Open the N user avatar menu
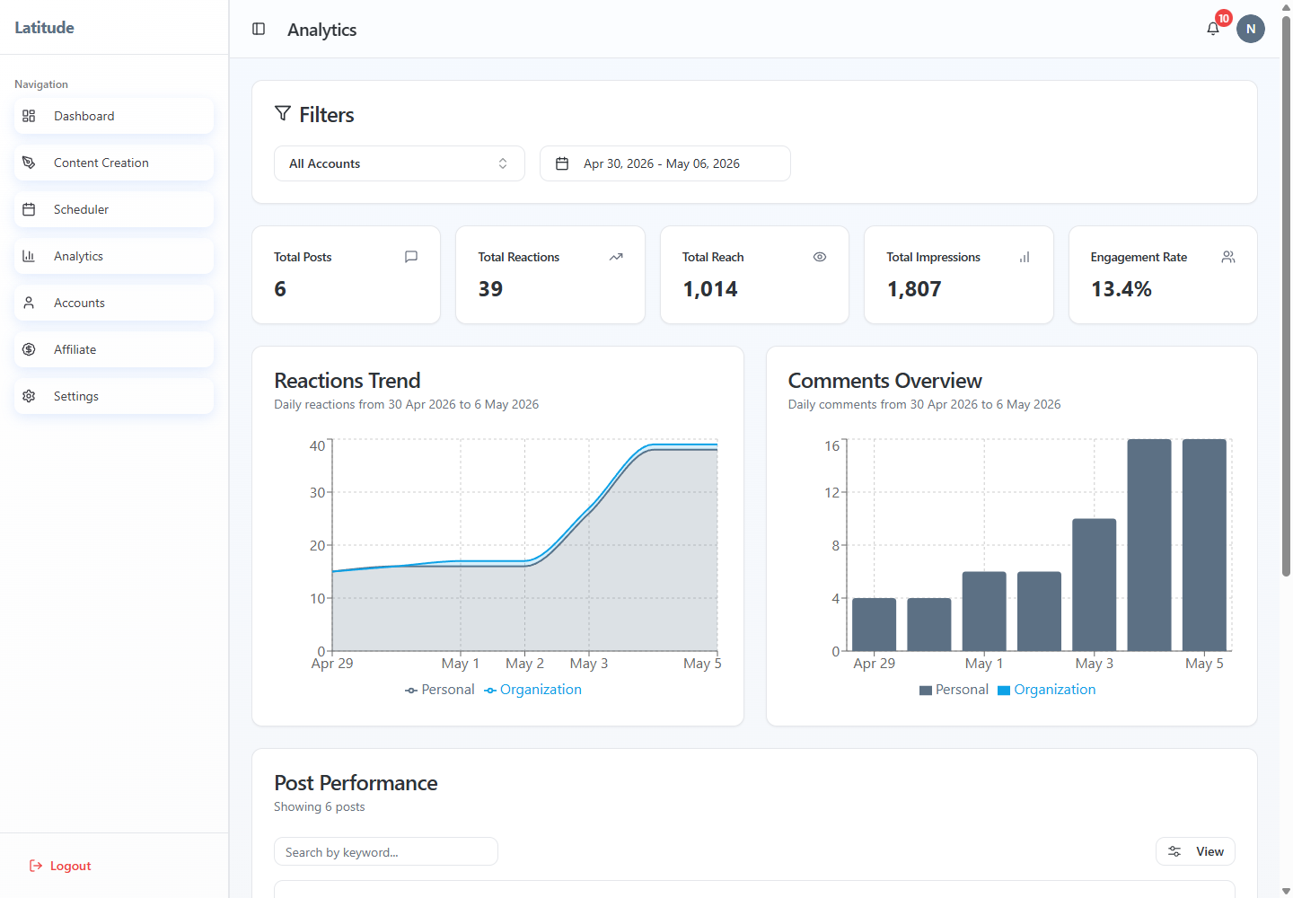Screen dimensions: 1293x898 [1251, 29]
